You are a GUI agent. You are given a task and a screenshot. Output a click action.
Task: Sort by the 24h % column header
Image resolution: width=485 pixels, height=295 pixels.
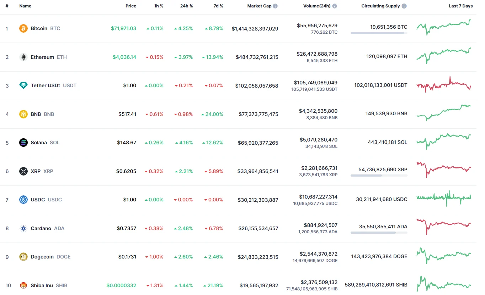point(186,6)
